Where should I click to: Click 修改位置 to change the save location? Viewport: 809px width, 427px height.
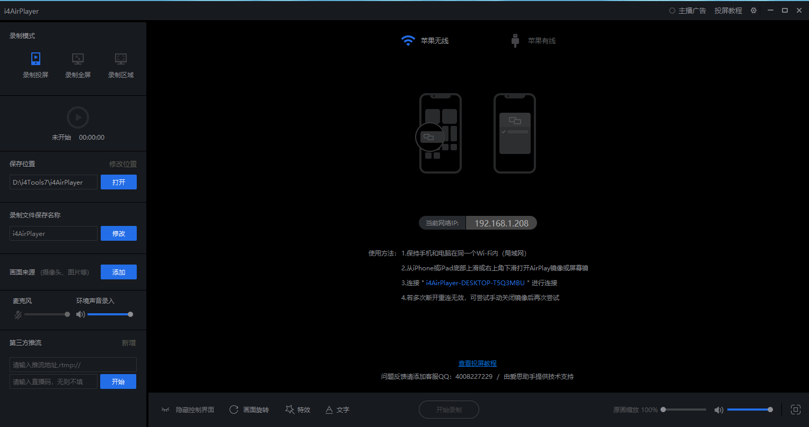pos(123,164)
